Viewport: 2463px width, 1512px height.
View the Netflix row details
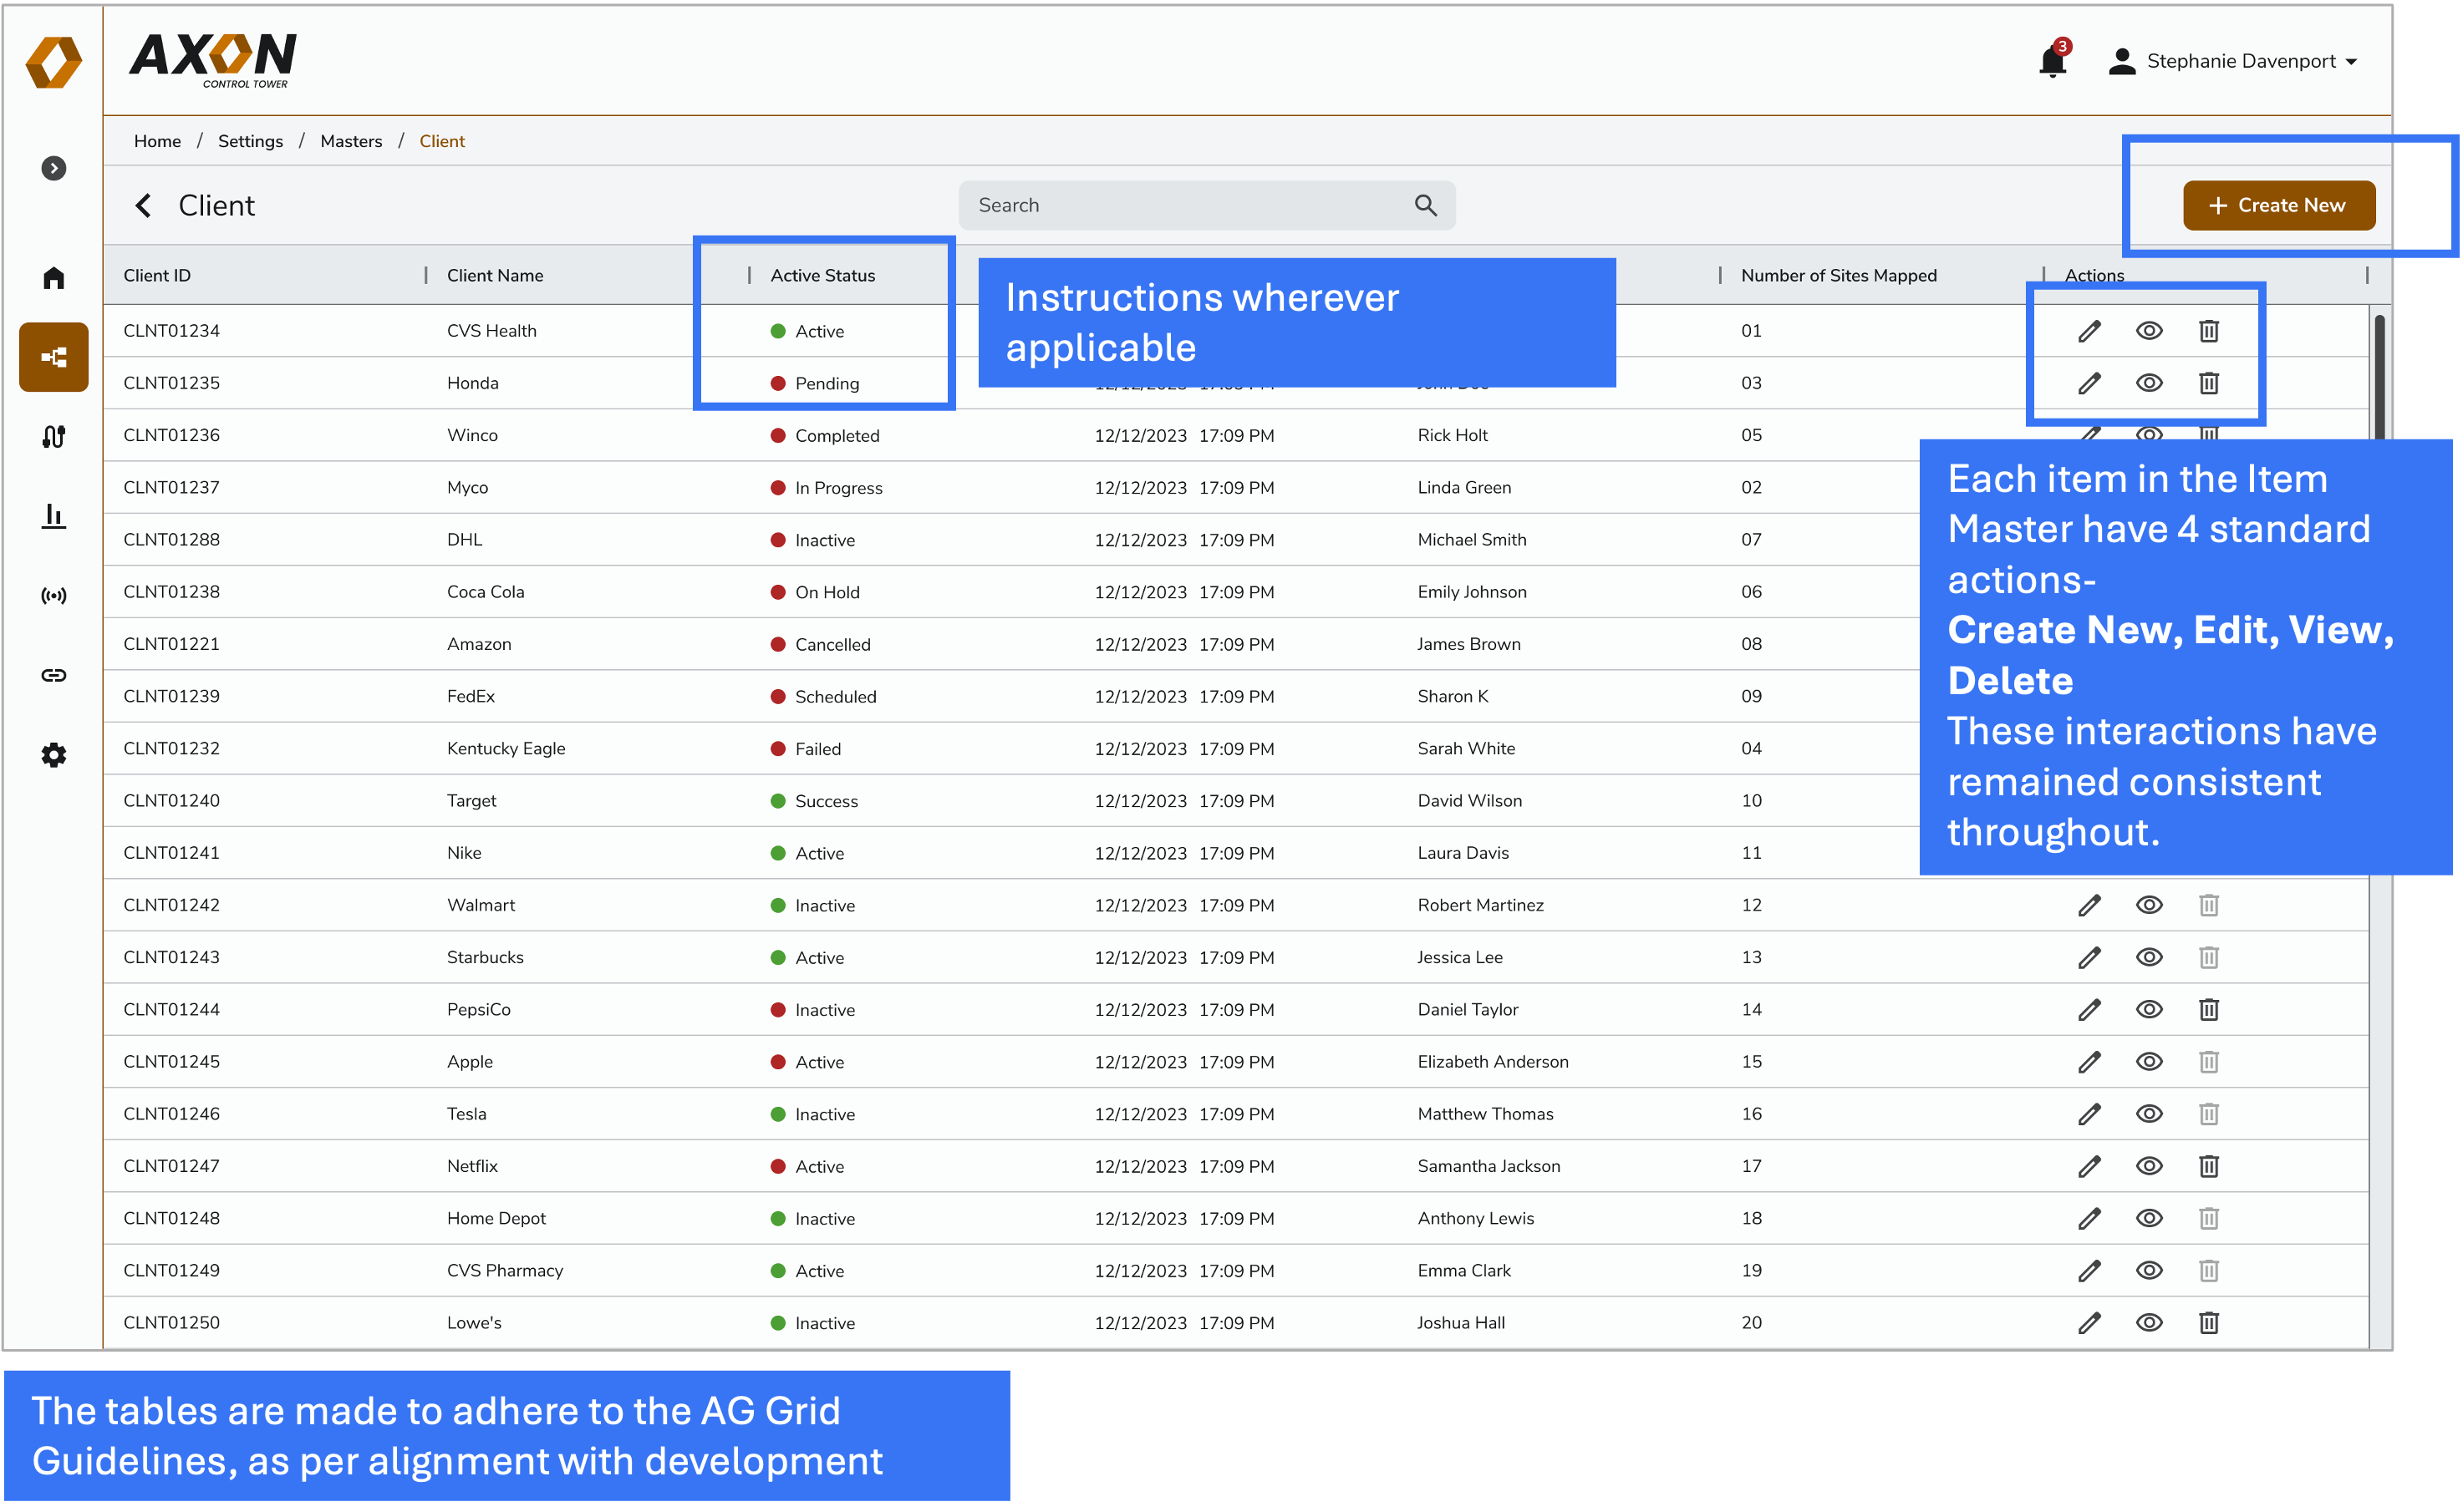2149,1166
